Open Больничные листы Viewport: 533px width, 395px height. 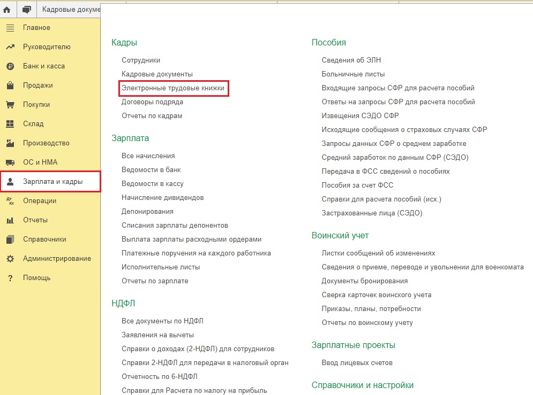[353, 74]
